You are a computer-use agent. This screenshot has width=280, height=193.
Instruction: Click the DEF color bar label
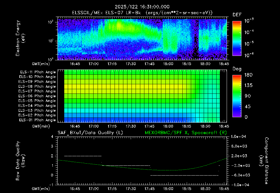237,15
